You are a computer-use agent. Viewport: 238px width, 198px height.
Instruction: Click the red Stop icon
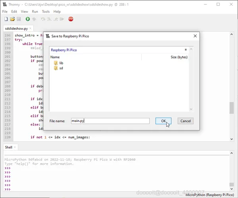coord(71,19)
